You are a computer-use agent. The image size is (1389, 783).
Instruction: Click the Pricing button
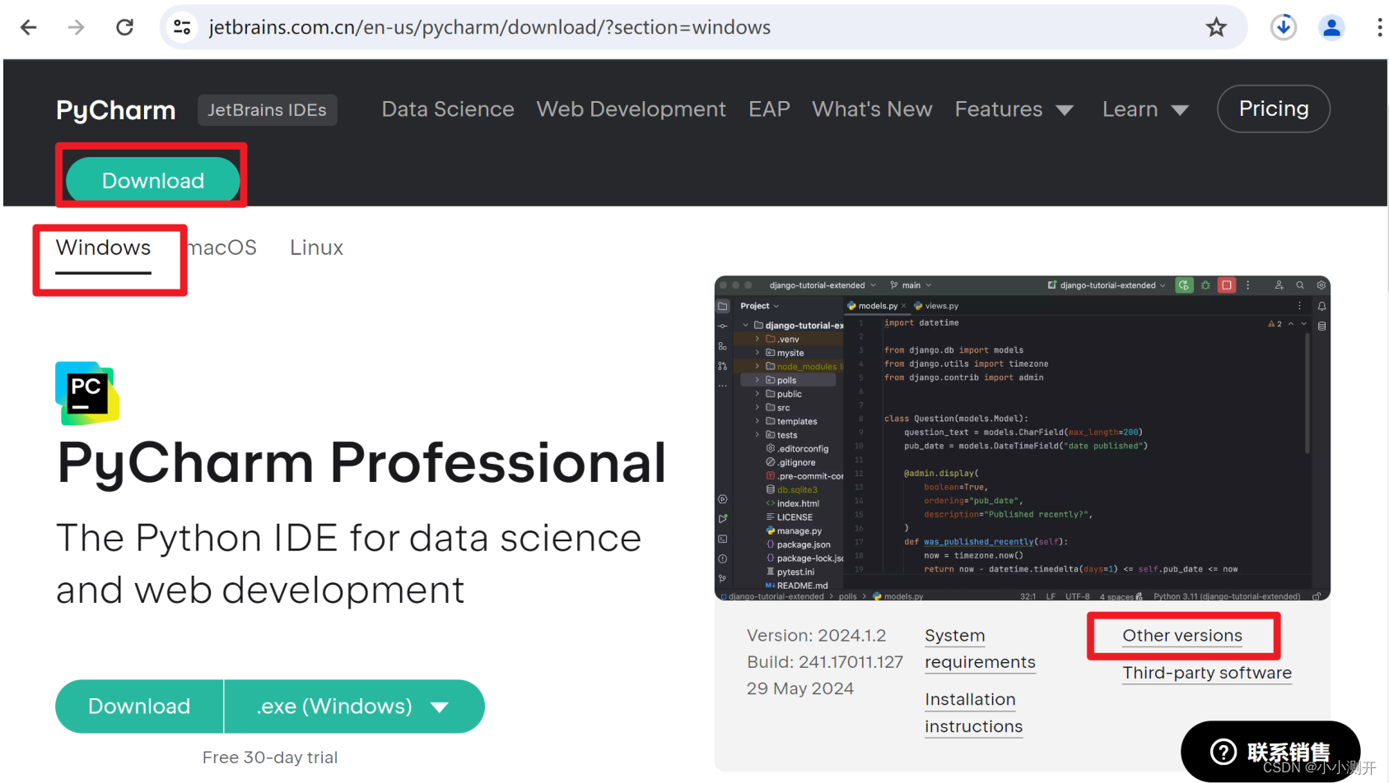coord(1274,109)
